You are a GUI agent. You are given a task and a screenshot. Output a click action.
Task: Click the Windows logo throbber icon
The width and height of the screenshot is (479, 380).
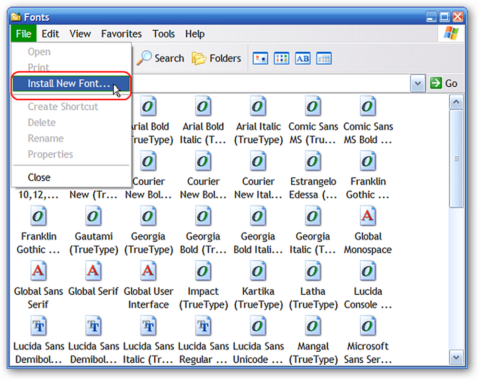coord(451,34)
